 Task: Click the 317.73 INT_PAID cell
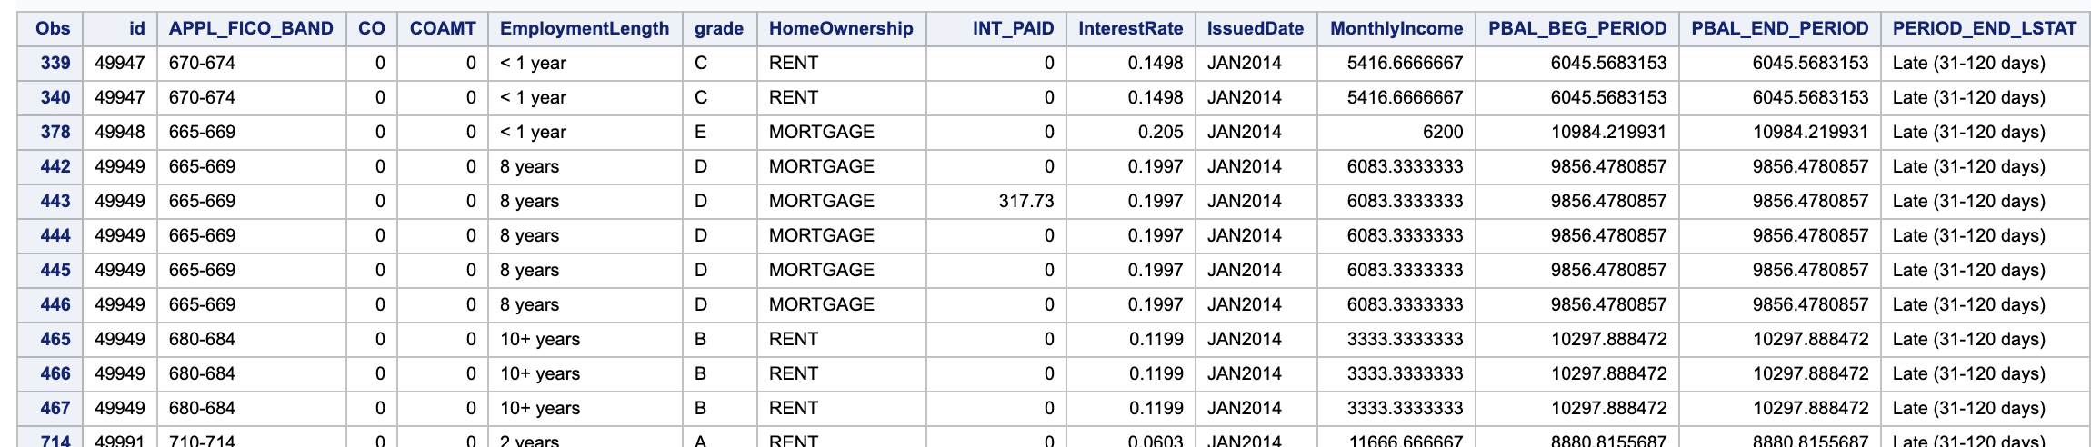pyautogui.click(x=1025, y=201)
